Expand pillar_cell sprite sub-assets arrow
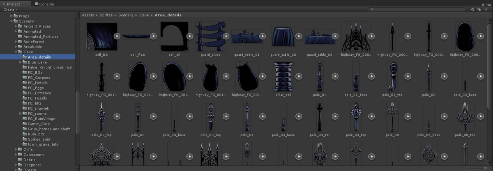Viewport: 493px width, 171px height. 299,76
